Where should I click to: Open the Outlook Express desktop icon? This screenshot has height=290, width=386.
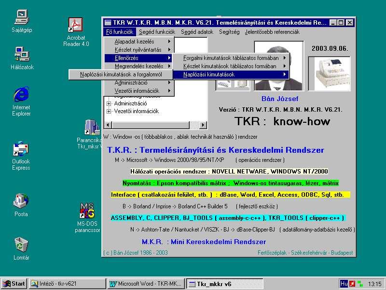(x=21, y=156)
